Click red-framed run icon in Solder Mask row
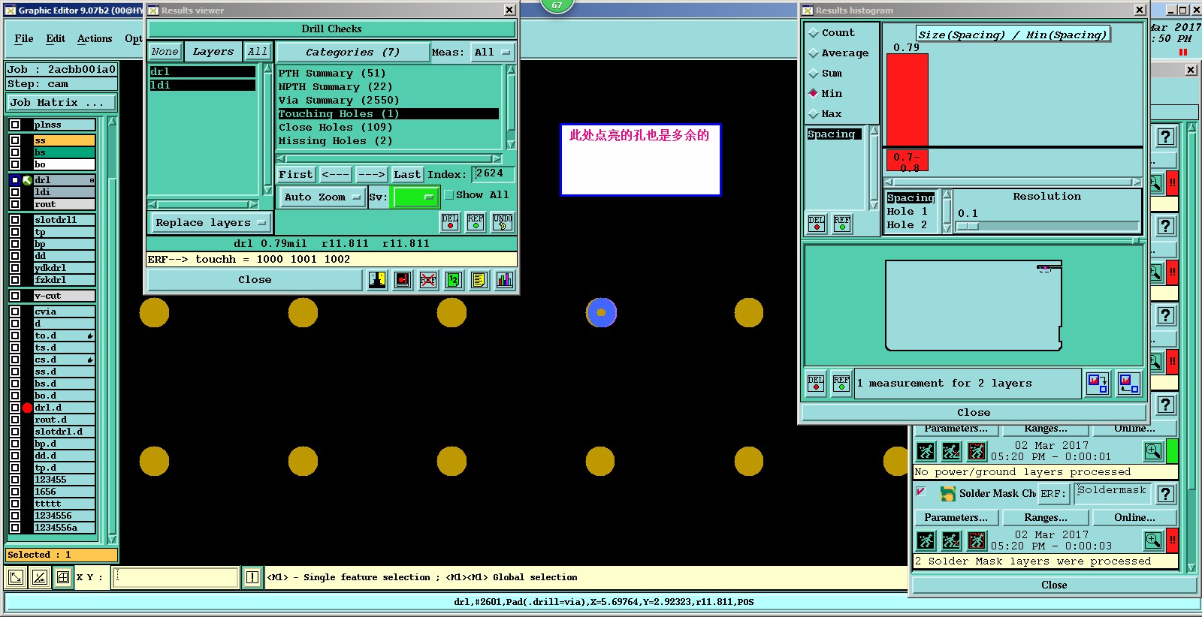 coord(976,540)
